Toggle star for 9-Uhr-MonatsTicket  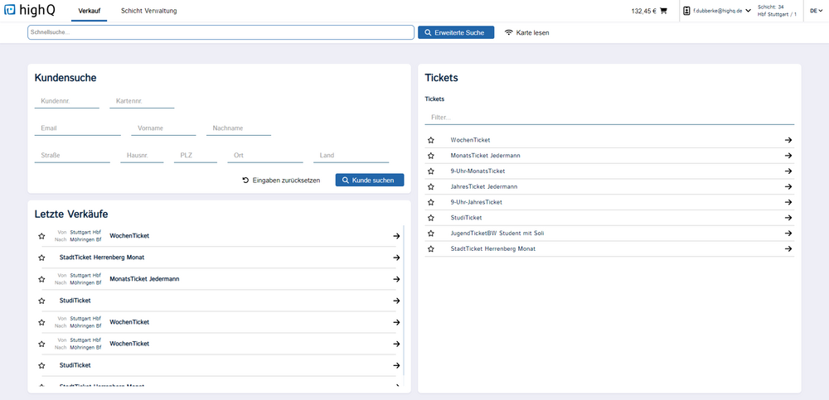tap(431, 171)
